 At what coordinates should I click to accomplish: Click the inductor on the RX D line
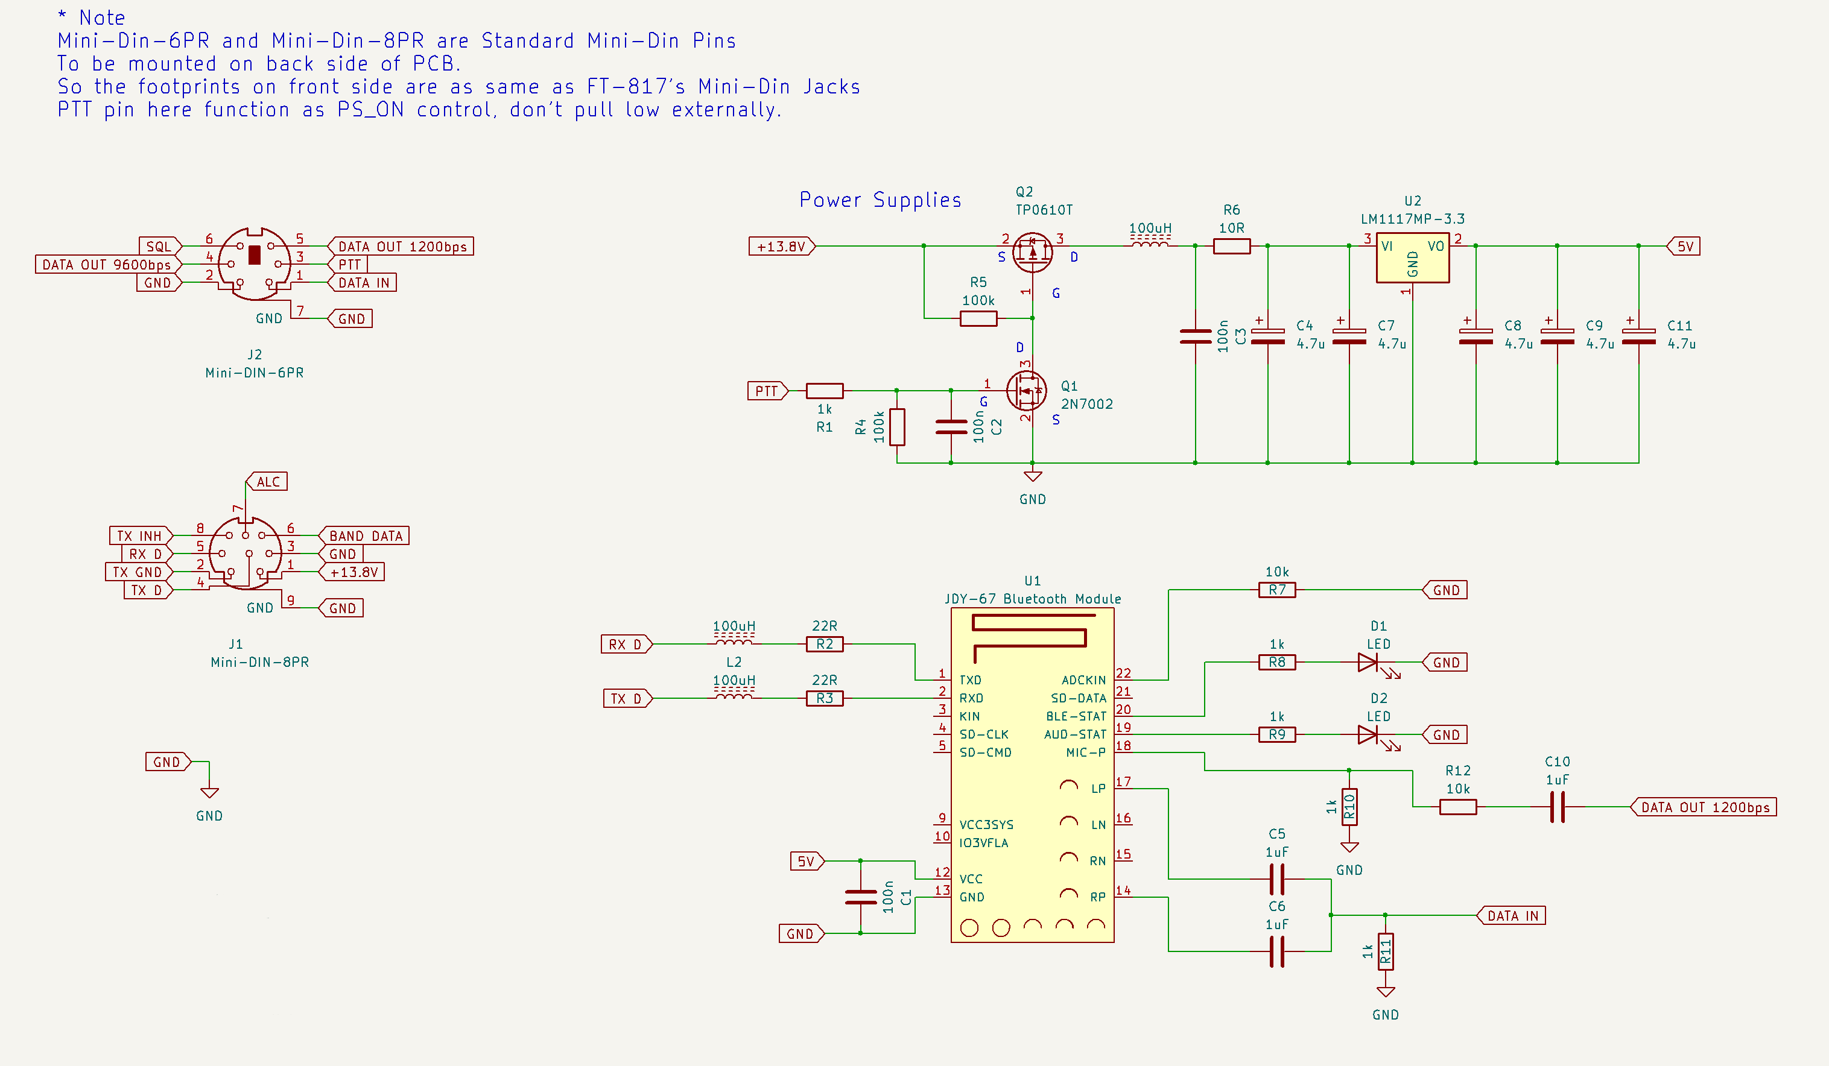coord(734,639)
